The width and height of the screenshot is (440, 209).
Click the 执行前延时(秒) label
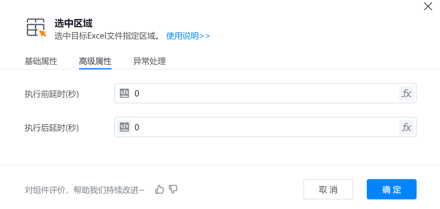52,94
